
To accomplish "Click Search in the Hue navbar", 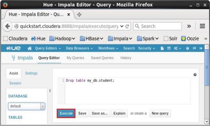I will pos(129,48).
